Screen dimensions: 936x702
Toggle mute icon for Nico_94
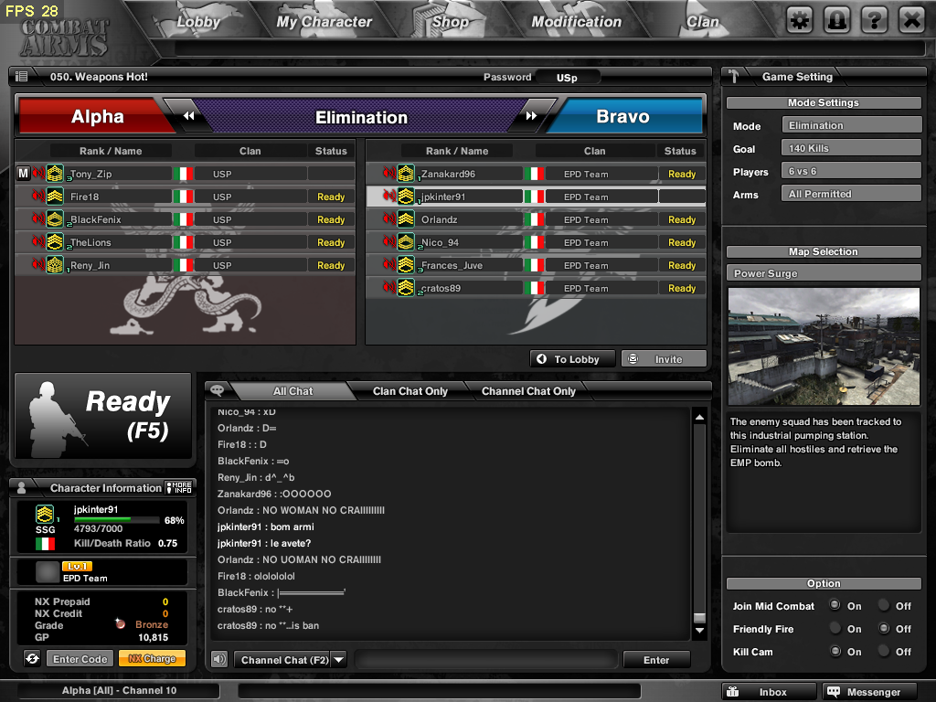[x=389, y=241]
